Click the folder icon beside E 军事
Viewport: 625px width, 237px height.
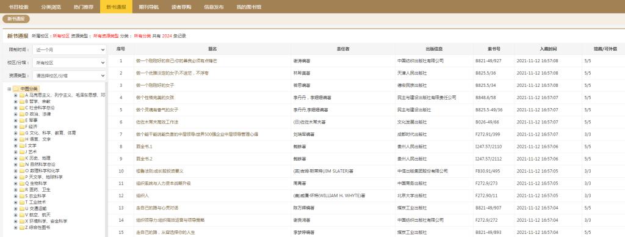pos(21,120)
